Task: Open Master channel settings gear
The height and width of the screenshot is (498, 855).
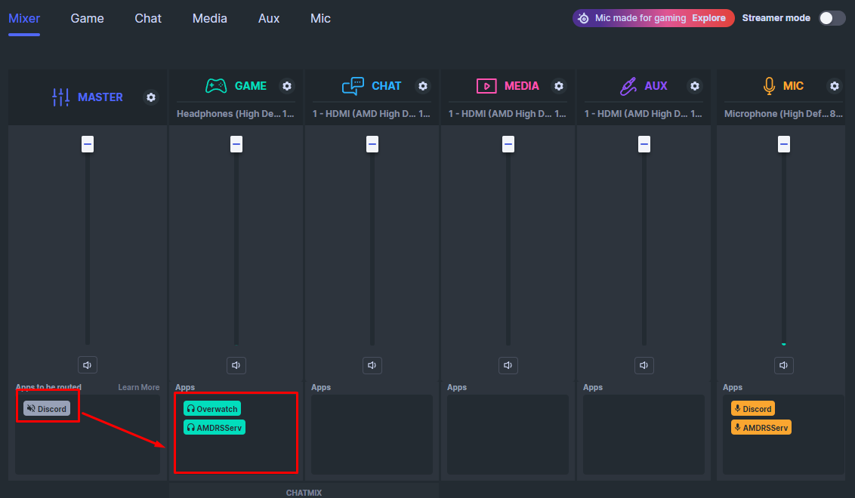Action: click(x=151, y=97)
